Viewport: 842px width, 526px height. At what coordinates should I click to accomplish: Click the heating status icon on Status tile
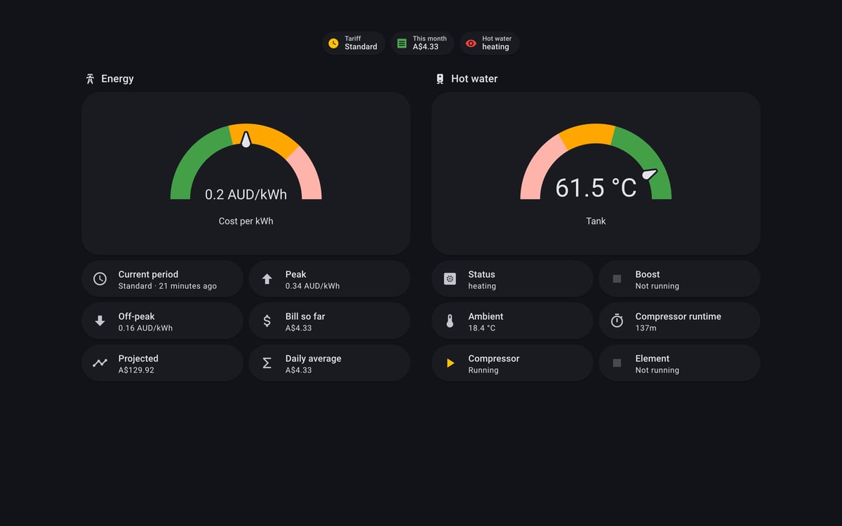(450, 279)
